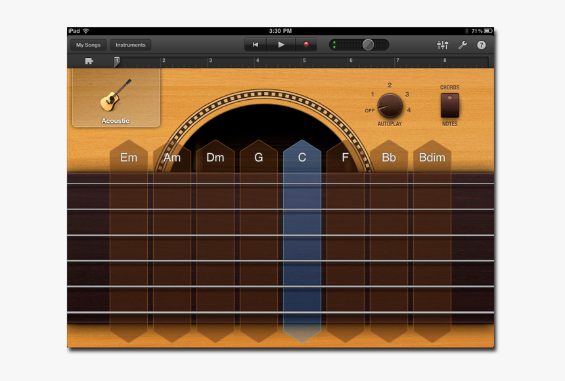Open the mixer track controls icon
565x381 pixels.
coord(443,45)
